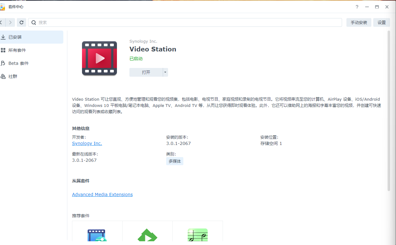Screen dimensions: 396x245
Task: Click the 已启动 status text
Action: click(x=136, y=59)
